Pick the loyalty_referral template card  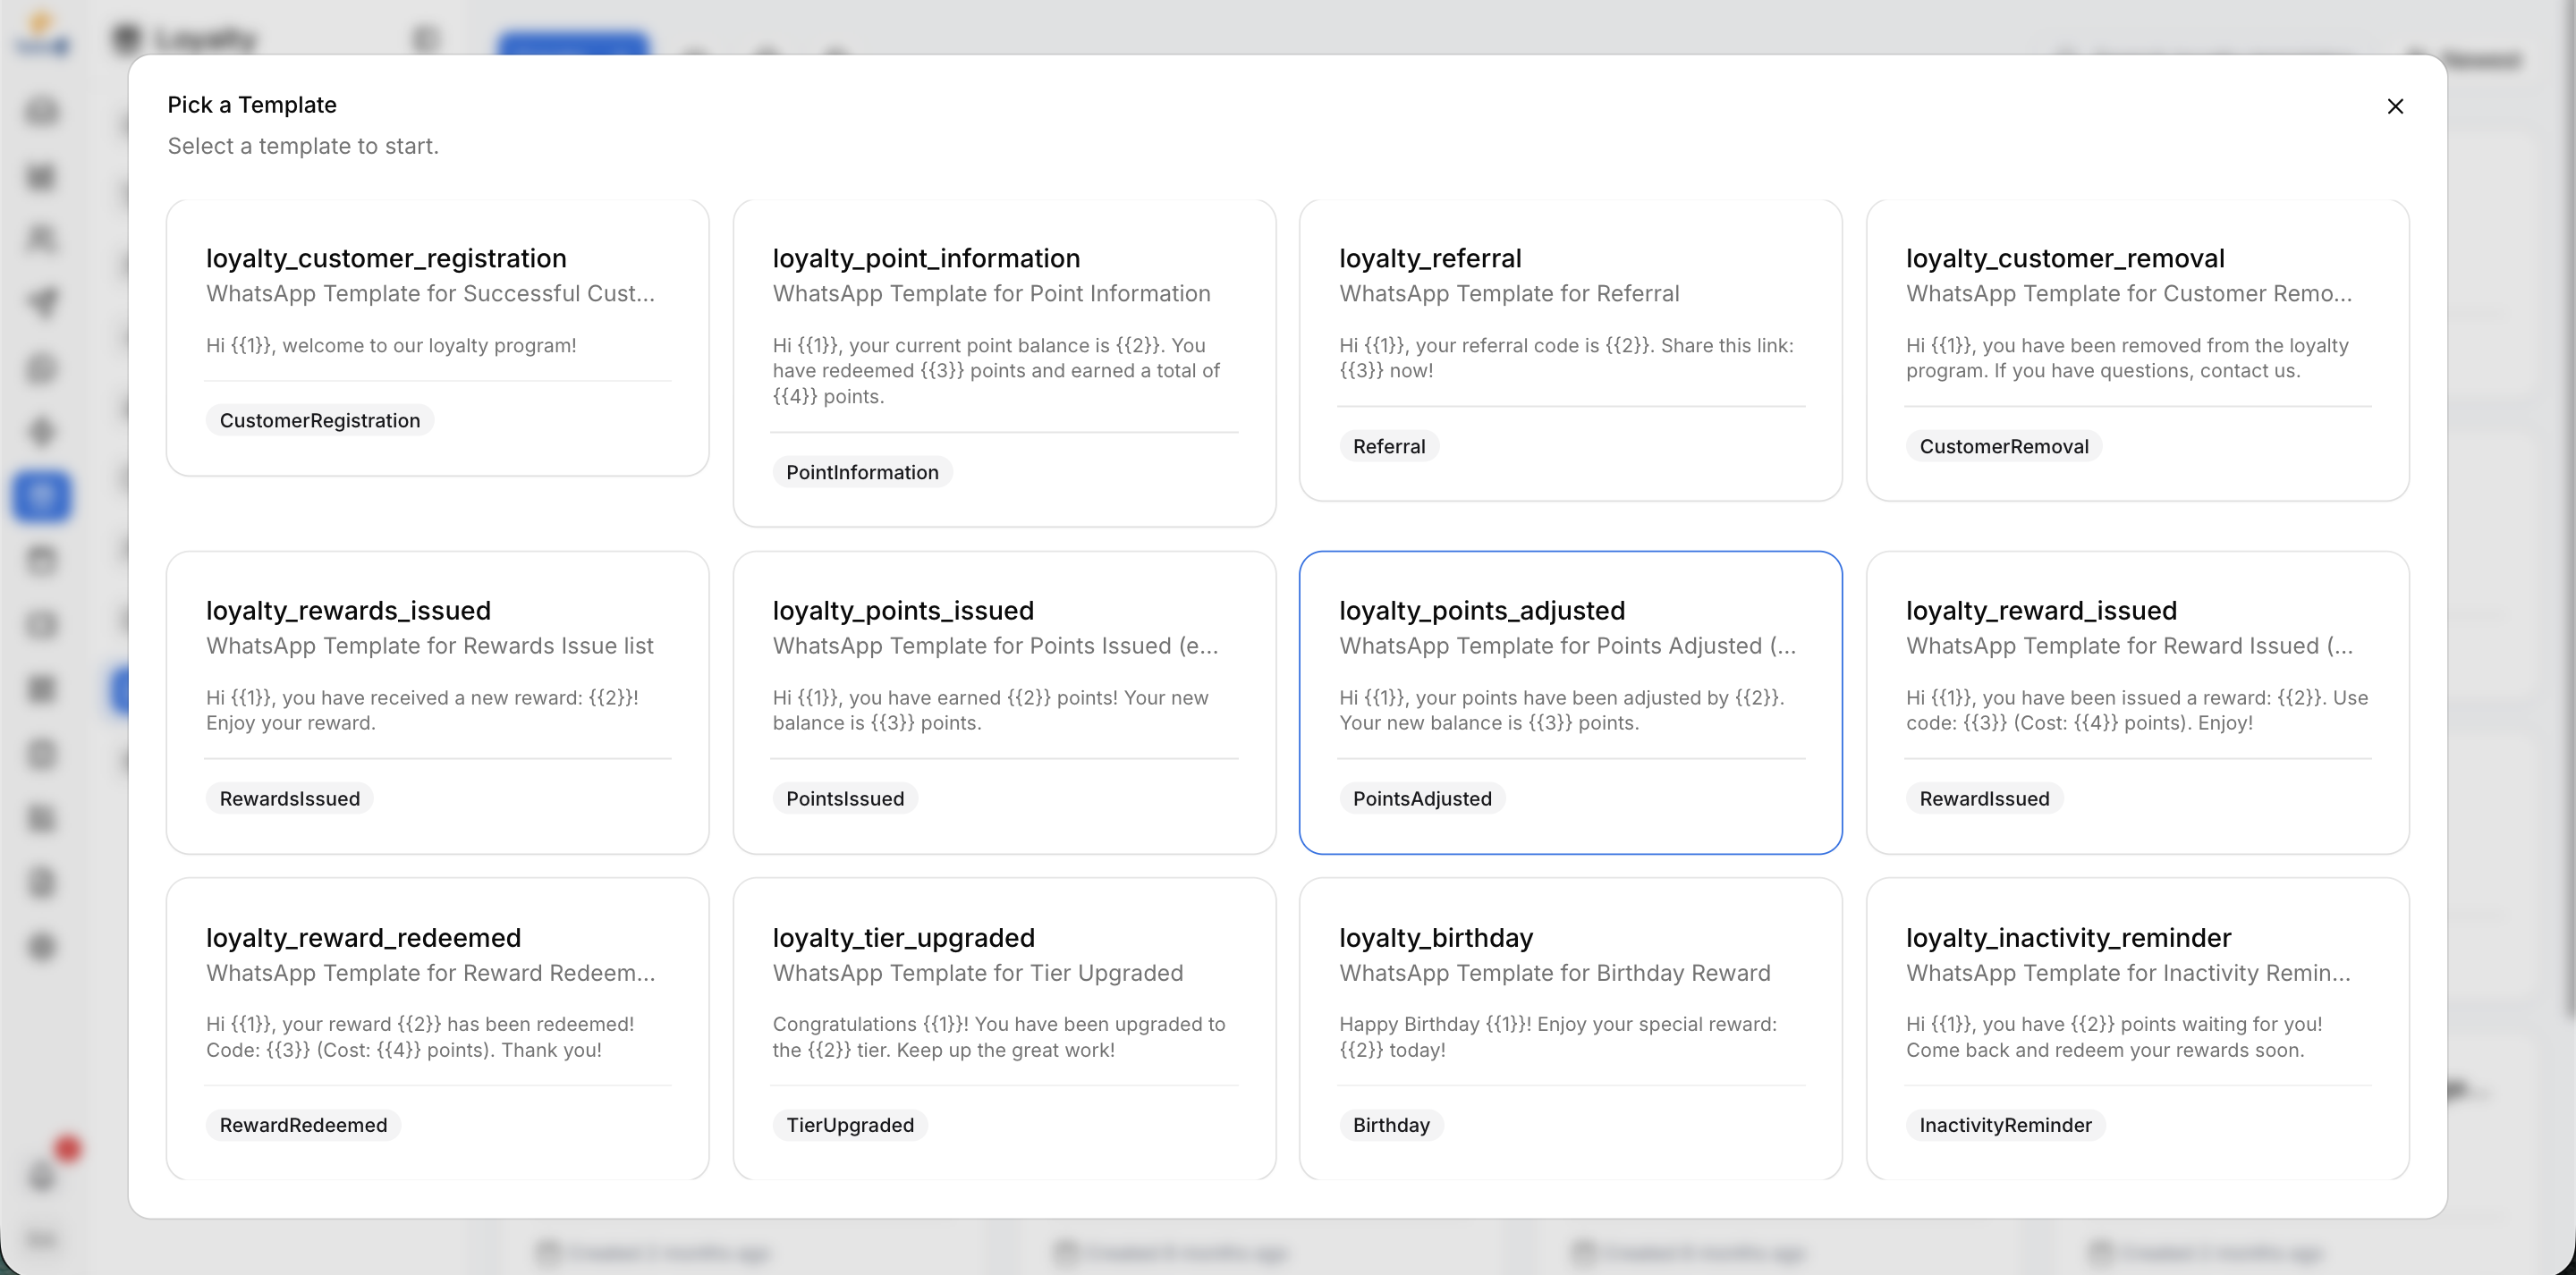coord(1570,350)
